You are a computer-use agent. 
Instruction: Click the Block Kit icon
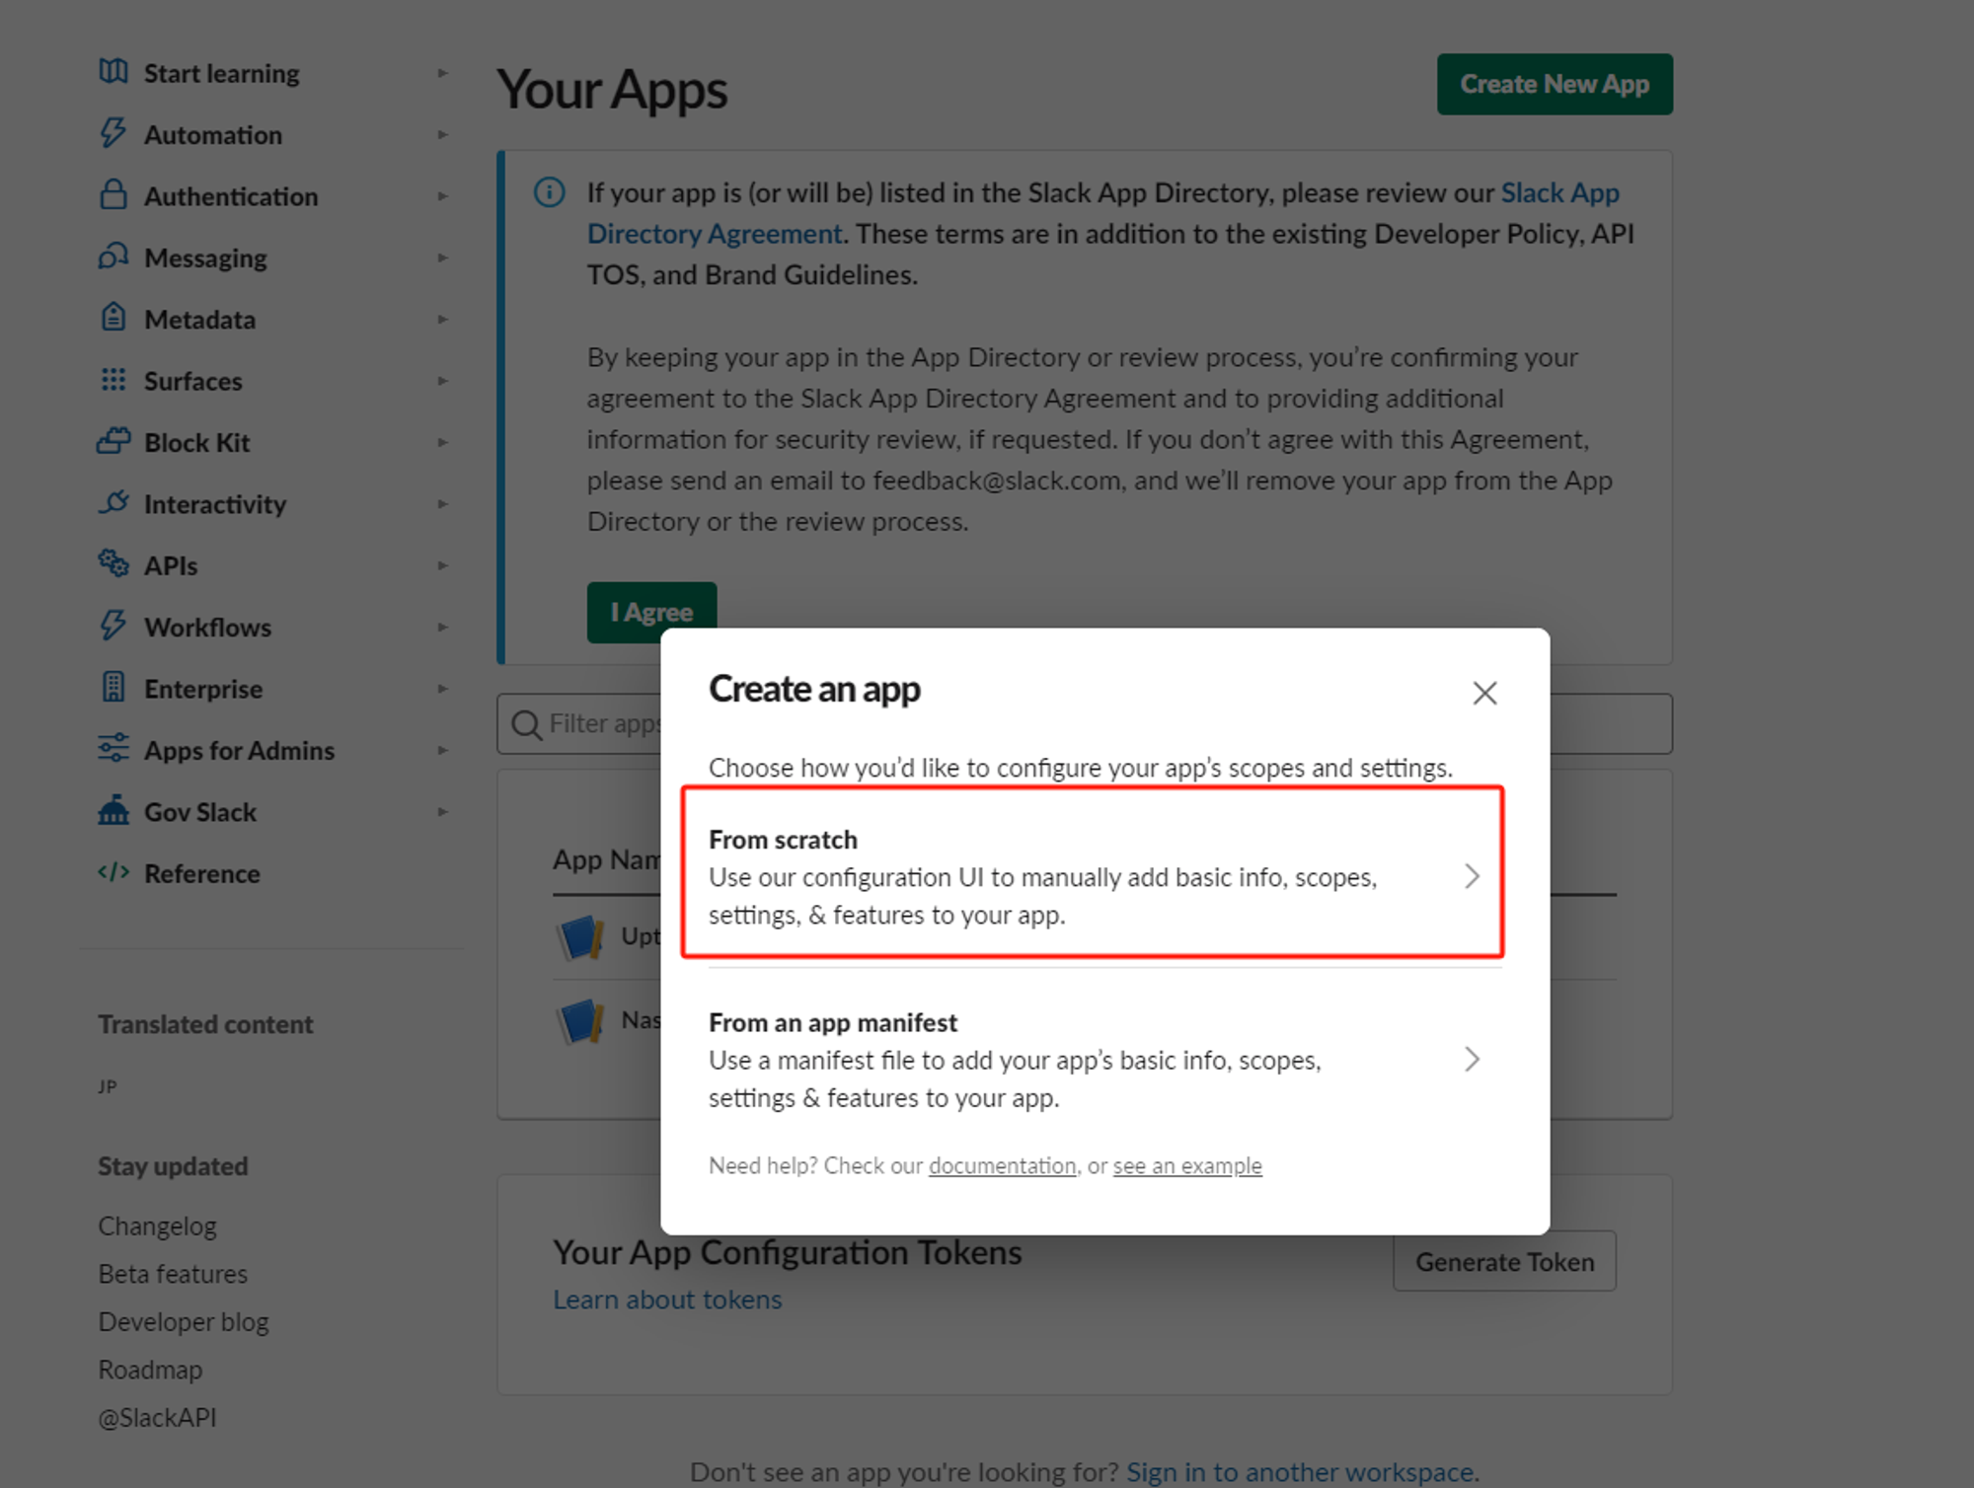click(114, 441)
